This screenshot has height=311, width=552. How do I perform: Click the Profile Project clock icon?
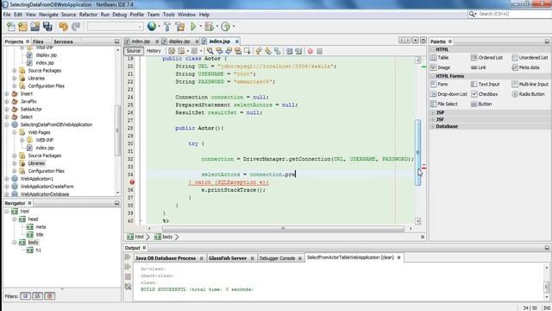pyautogui.click(x=226, y=27)
